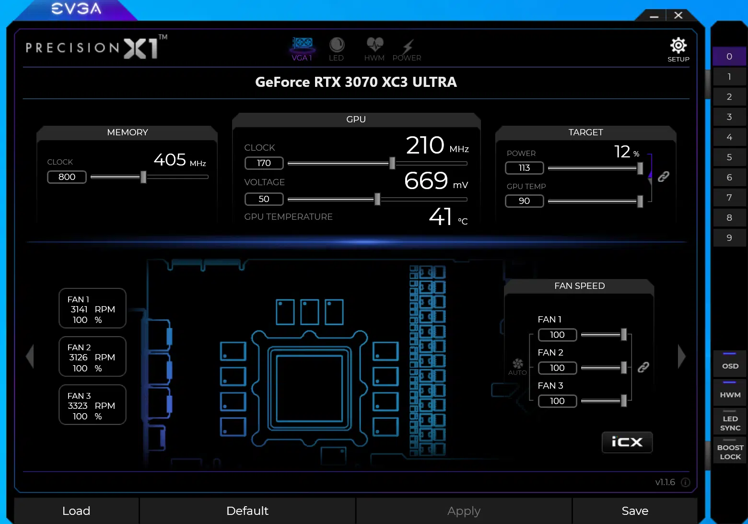Open the LED control panel icon

point(337,45)
